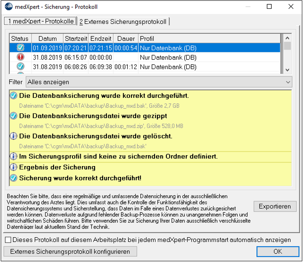Select row with start time '06:08:26'

76,67
